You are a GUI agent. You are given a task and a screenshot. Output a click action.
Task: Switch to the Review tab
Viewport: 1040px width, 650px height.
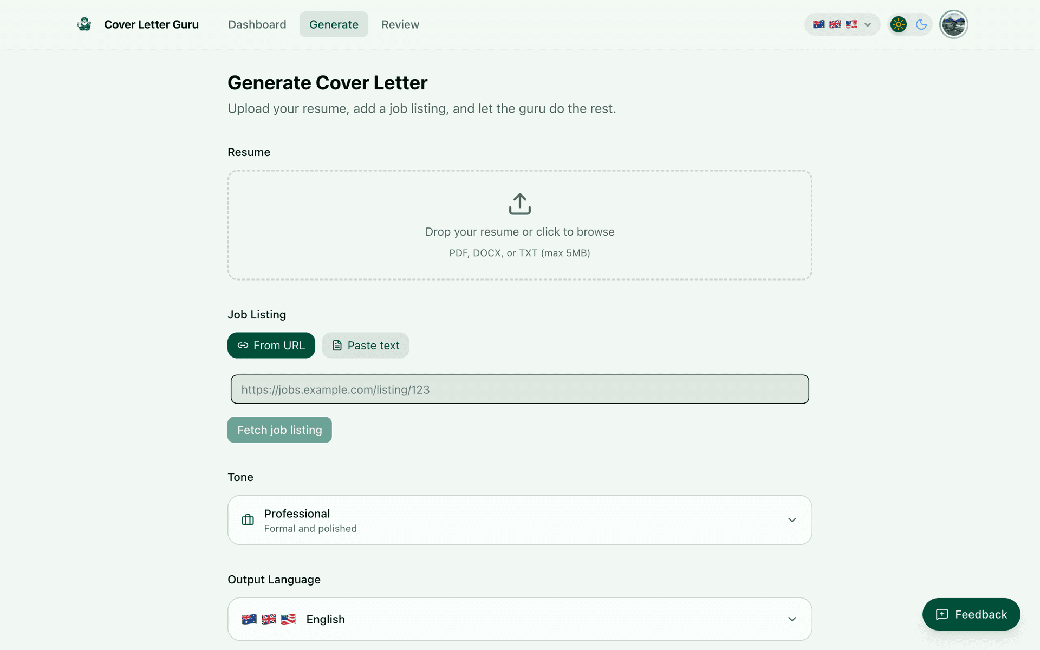[400, 24]
